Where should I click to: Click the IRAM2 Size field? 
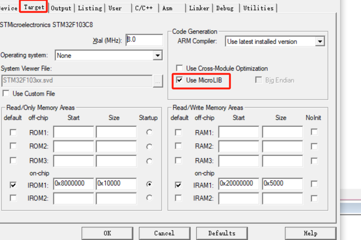pos(282,198)
